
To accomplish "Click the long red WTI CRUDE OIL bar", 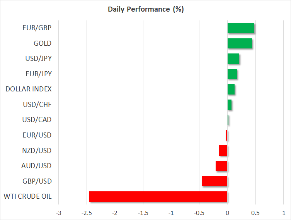I will point(158,196).
